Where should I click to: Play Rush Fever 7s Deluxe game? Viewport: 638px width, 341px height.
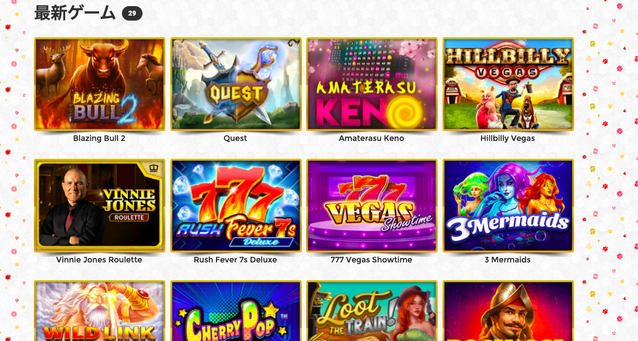click(x=236, y=206)
